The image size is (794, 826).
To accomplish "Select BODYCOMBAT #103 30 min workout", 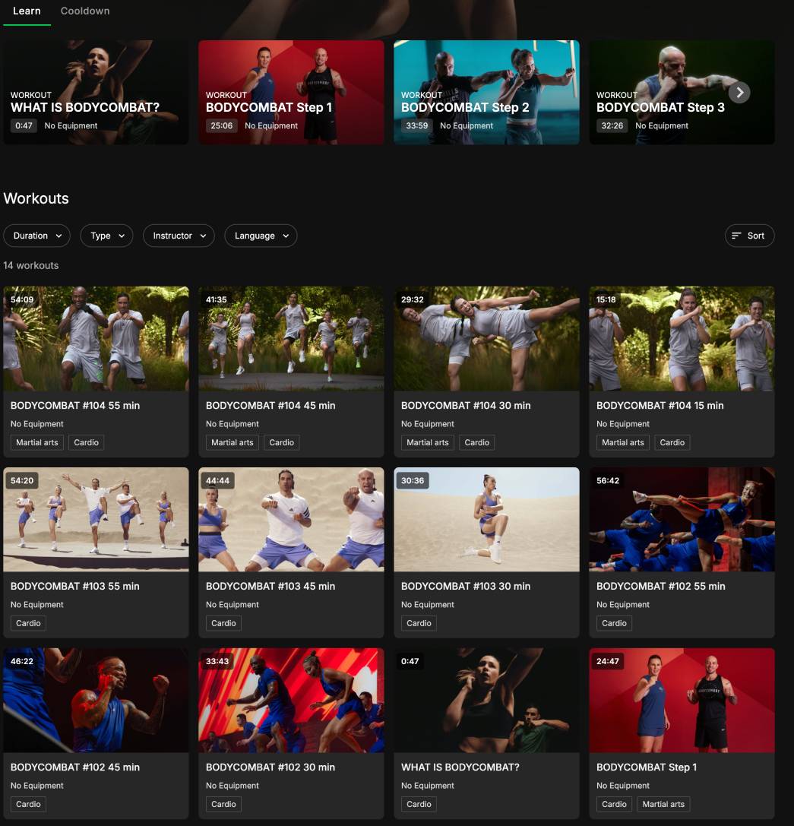I will [486, 519].
